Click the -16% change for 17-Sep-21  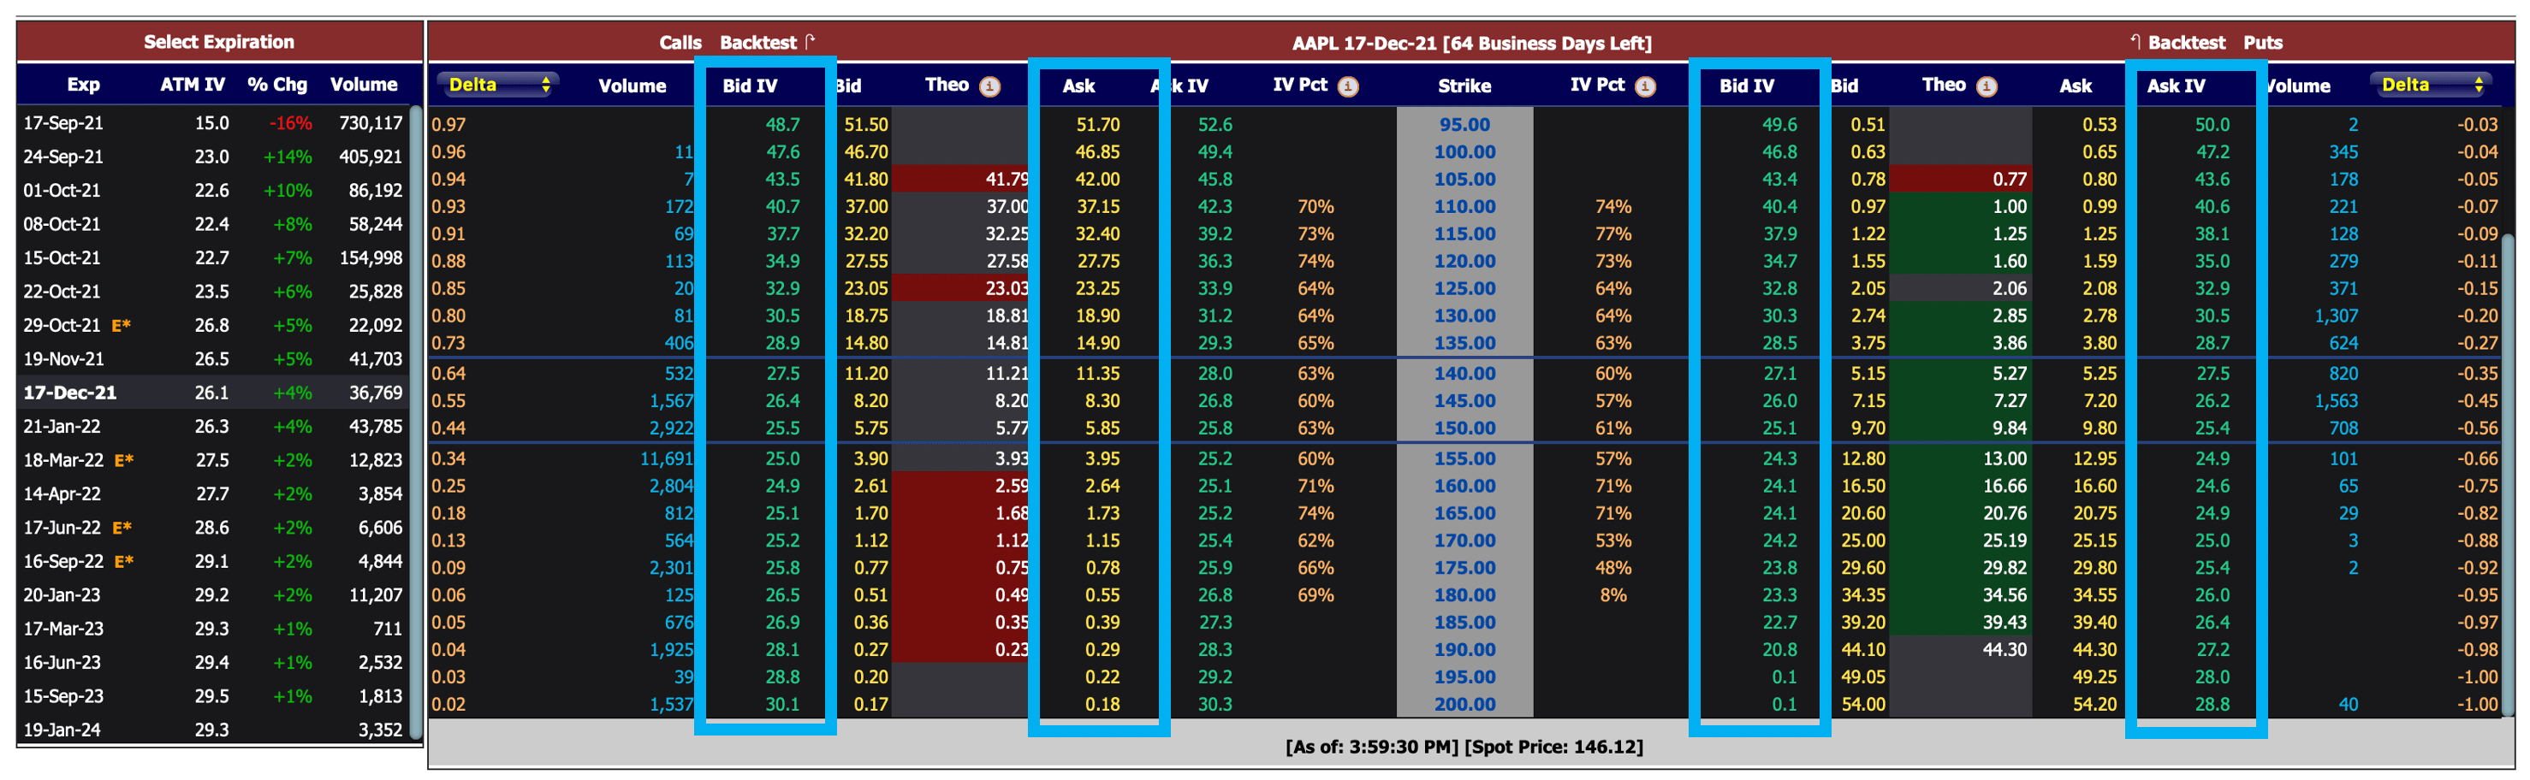click(290, 122)
